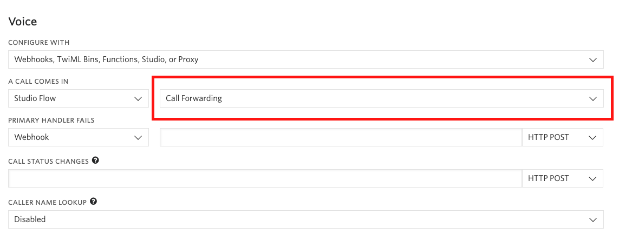Focus the Primary Handler Fails URL field
Image resolution: width=632 pixels, height=234 pixels.
(x=341, y=137)
